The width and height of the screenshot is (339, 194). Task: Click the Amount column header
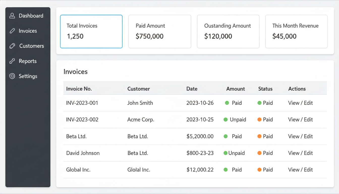235,89
